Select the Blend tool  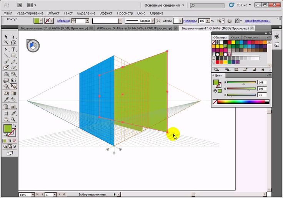[13, 99]
